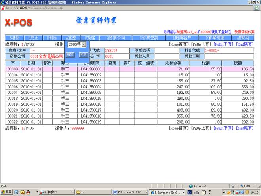Open the 2009年 year dropdown
Image resolution: width=261 pixels, height=196 pixels.
pos(77,44)
